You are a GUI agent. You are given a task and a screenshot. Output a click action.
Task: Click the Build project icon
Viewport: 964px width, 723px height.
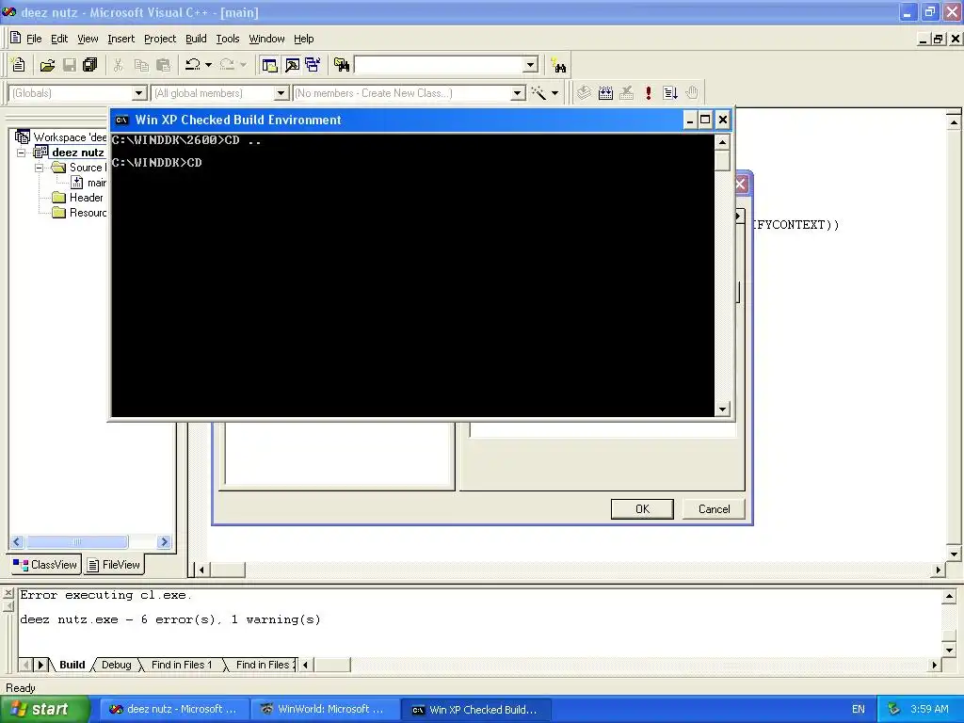click(605, 93)
